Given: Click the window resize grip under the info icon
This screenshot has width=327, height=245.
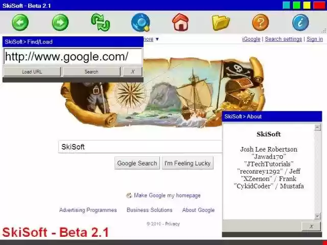Looking at the screenshot, I should (324, 31).
